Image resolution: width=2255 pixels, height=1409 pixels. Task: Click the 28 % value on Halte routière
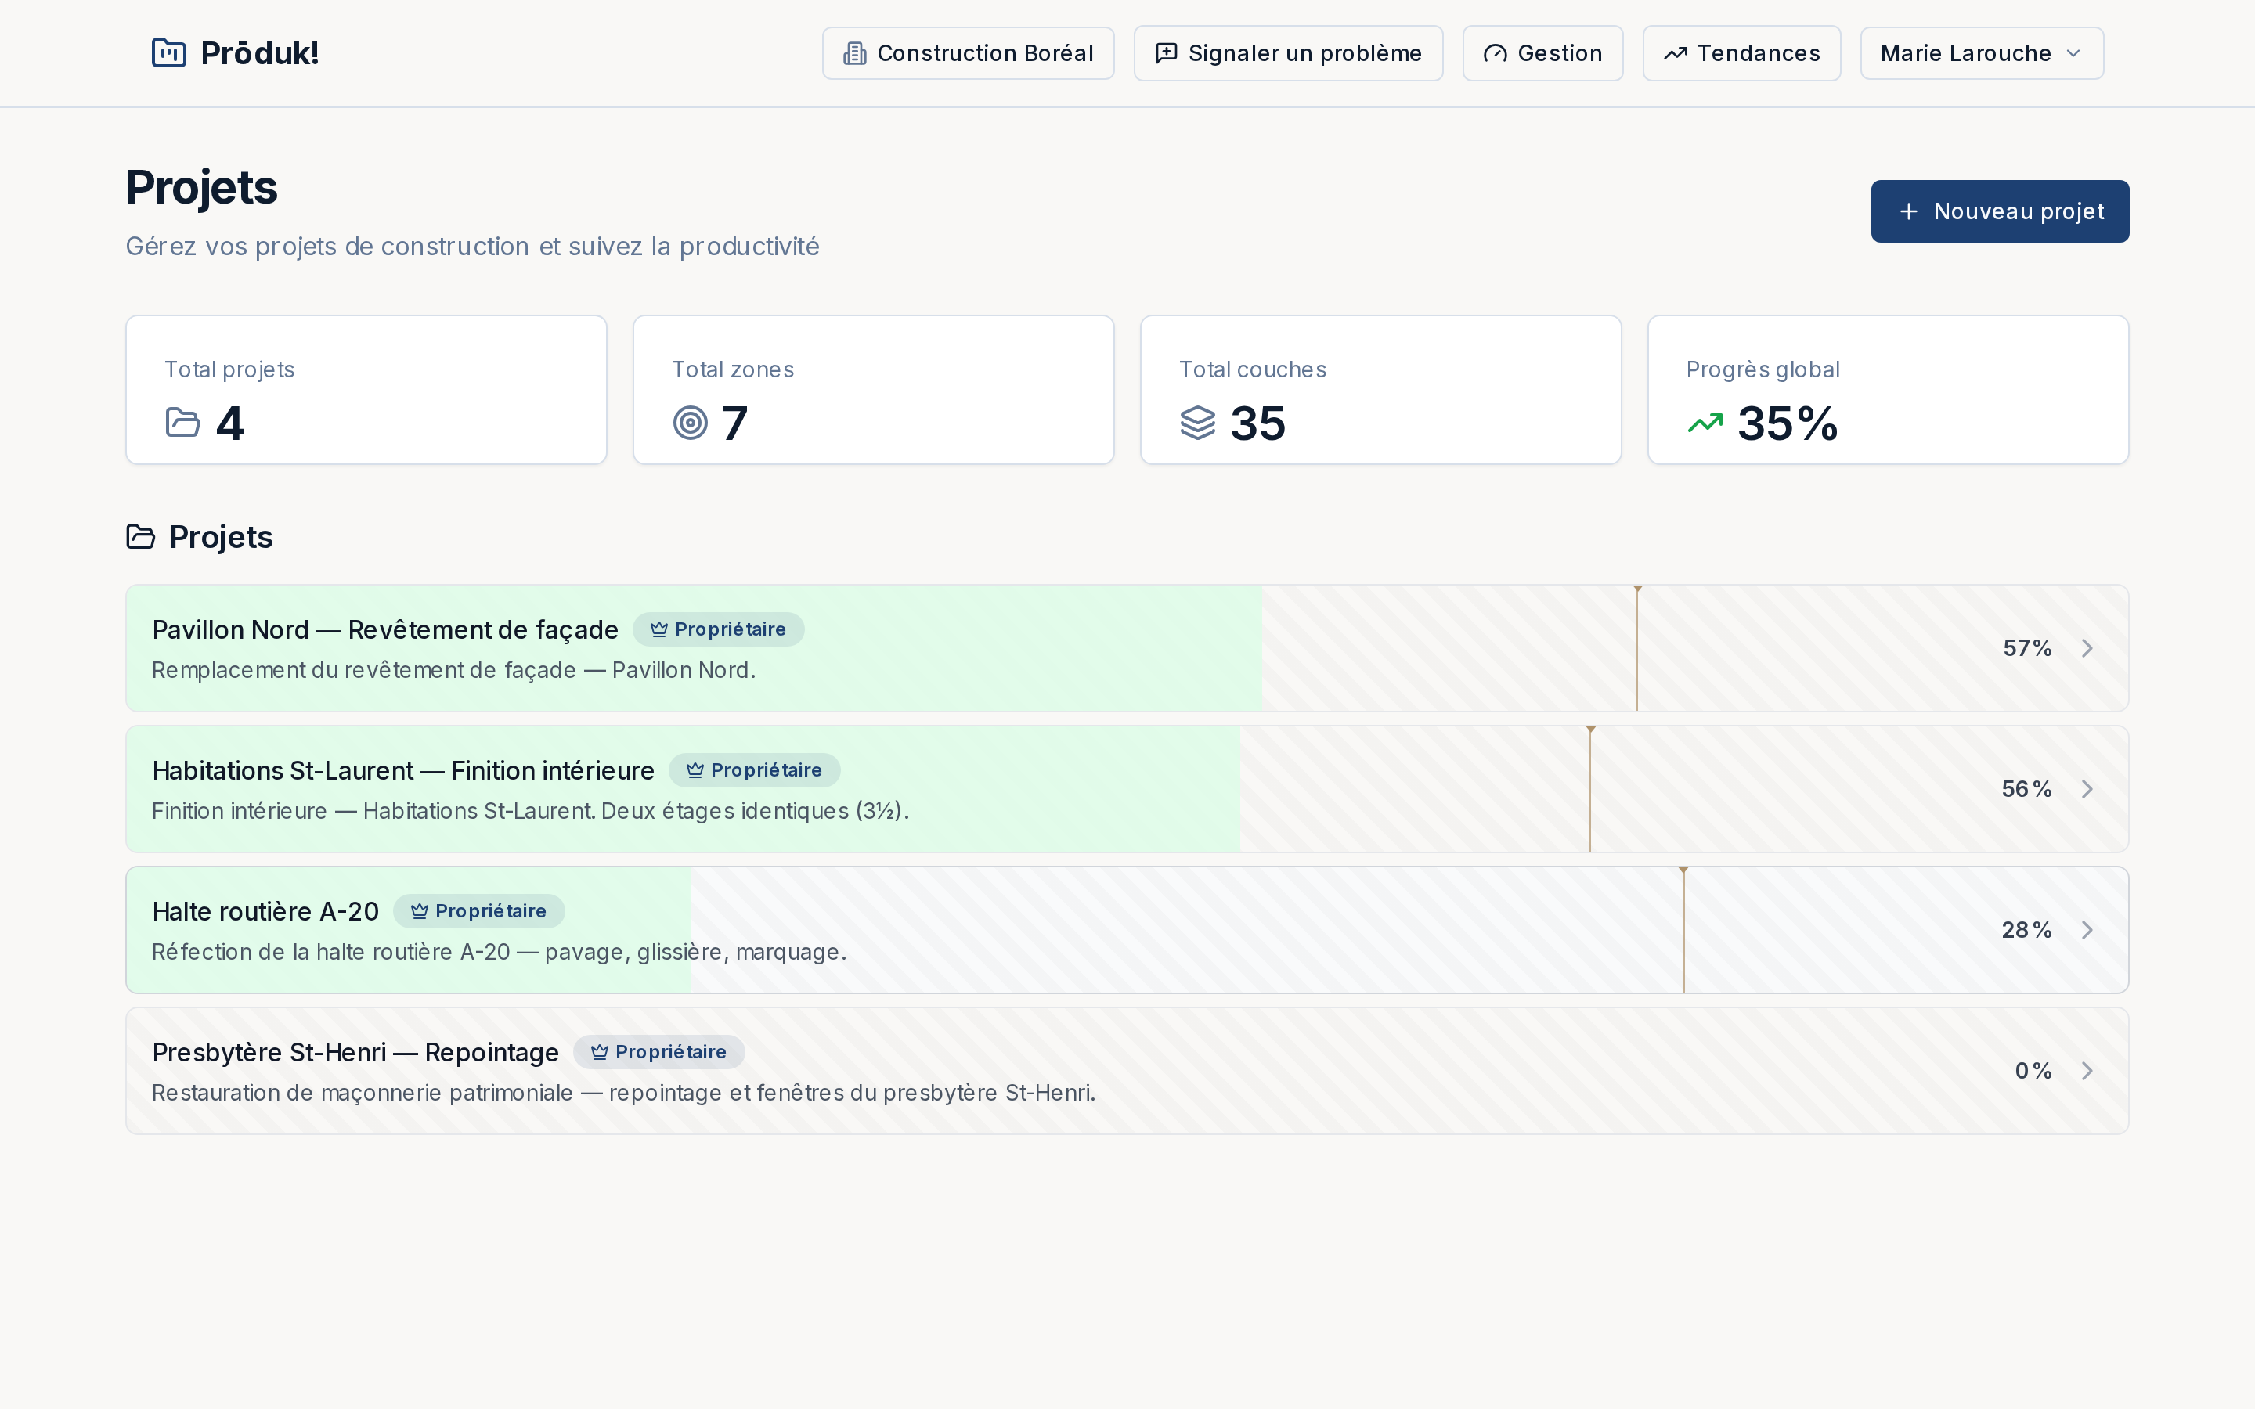[2026, 929]
